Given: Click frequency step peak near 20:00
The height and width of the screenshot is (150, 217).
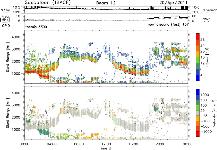Looking at the screenshot, I should click(161, 16).
